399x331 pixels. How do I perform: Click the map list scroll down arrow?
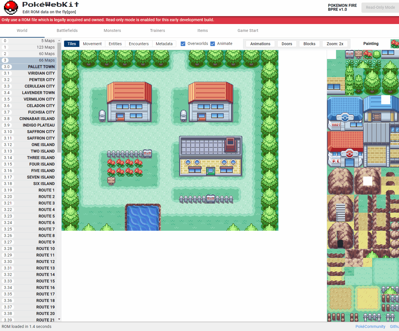[59, 319]
